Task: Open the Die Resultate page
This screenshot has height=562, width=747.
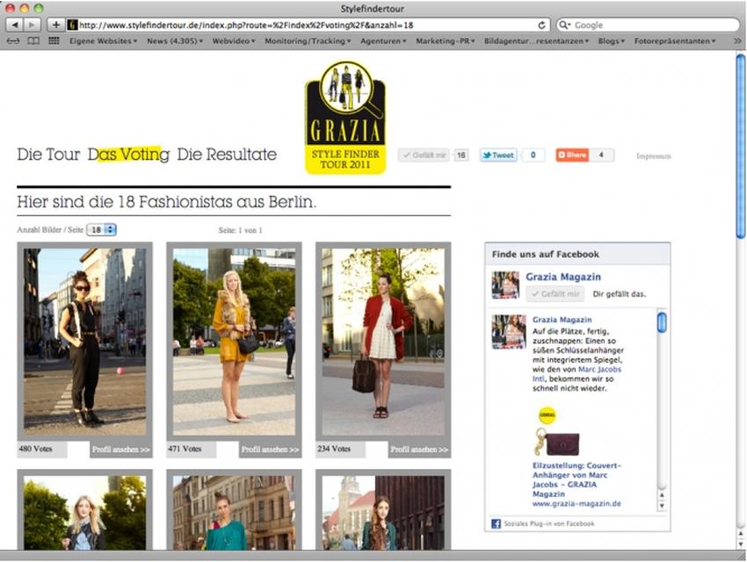Action: coord(227,155)
